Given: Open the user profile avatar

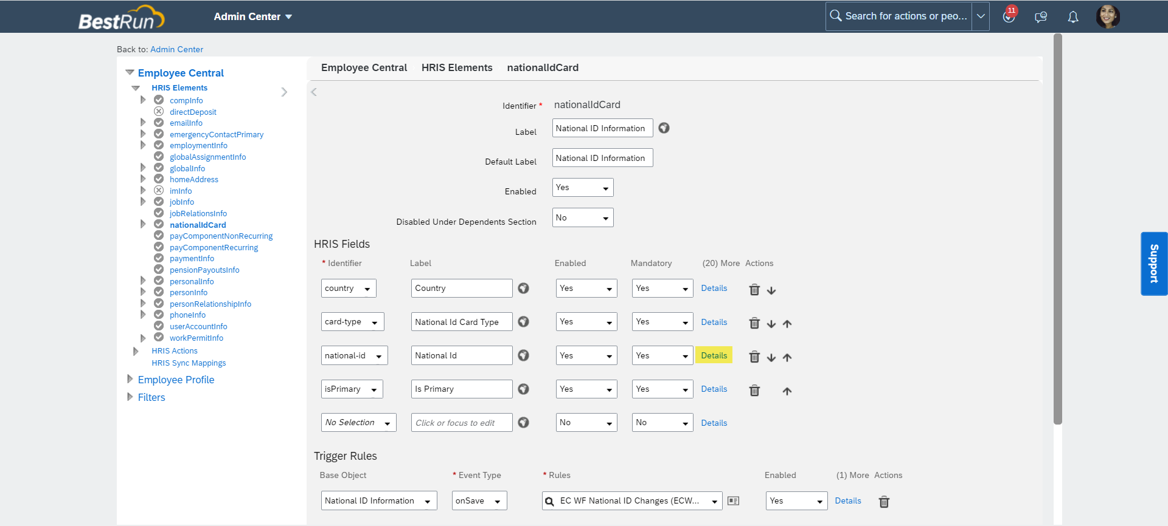Looking at the screenshot, I should click(1108, 16).
